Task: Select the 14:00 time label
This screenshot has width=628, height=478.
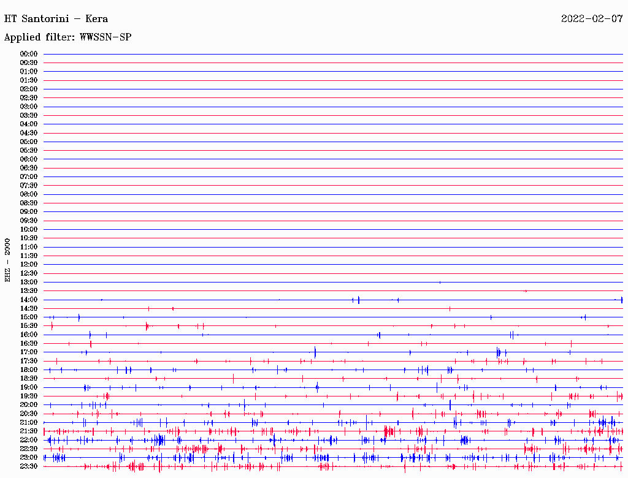Action: [x=28, y=300]
